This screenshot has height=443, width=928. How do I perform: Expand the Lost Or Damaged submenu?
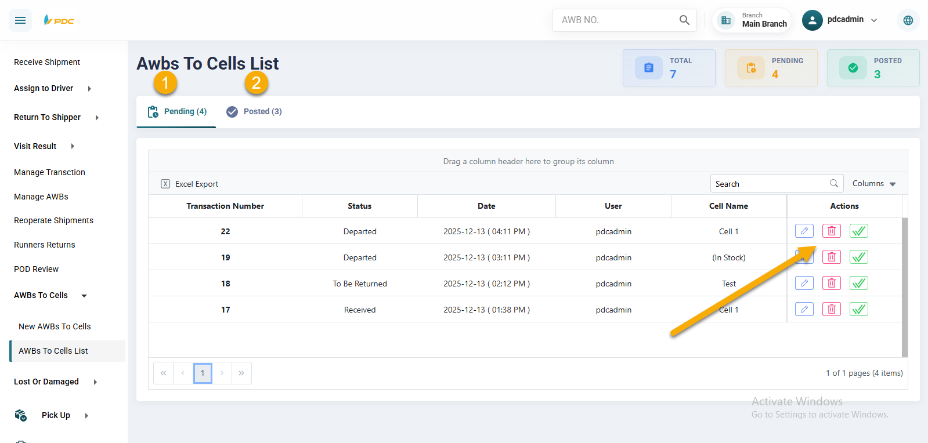(x=95, y=382)
